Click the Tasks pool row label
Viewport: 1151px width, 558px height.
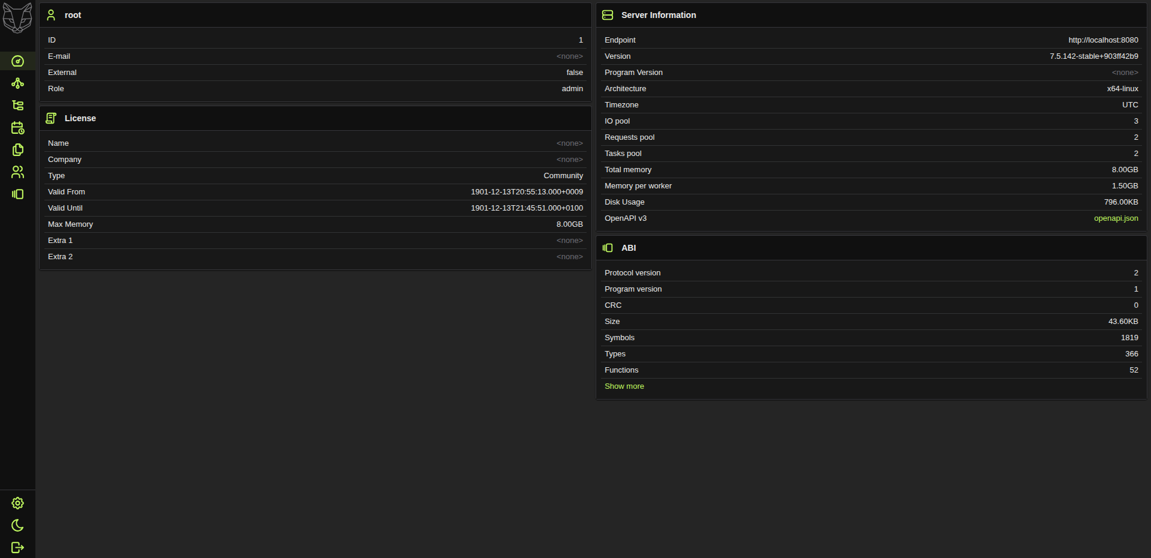point(623,154)
